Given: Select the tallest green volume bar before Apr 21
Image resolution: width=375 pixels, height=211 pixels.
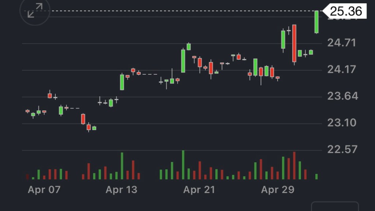Looking at the screenshot, I should pos(183,165).
